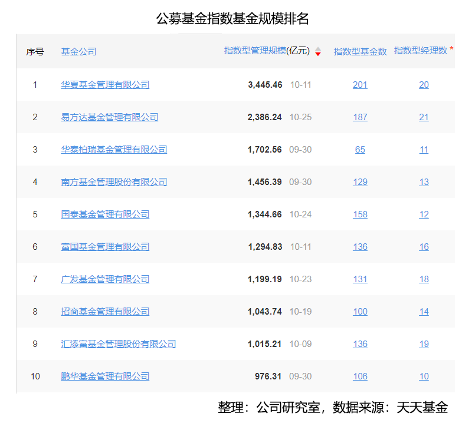This screenshot has height=423, width=462.
Task: Click the 序号 column header
Action: click(x=35, y=51)
